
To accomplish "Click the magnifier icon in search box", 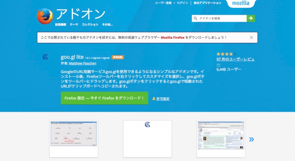I will pyautogui.click(x=196, y=18).
